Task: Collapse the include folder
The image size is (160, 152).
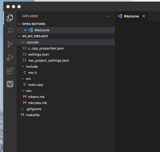Action: tap(23, 66)
